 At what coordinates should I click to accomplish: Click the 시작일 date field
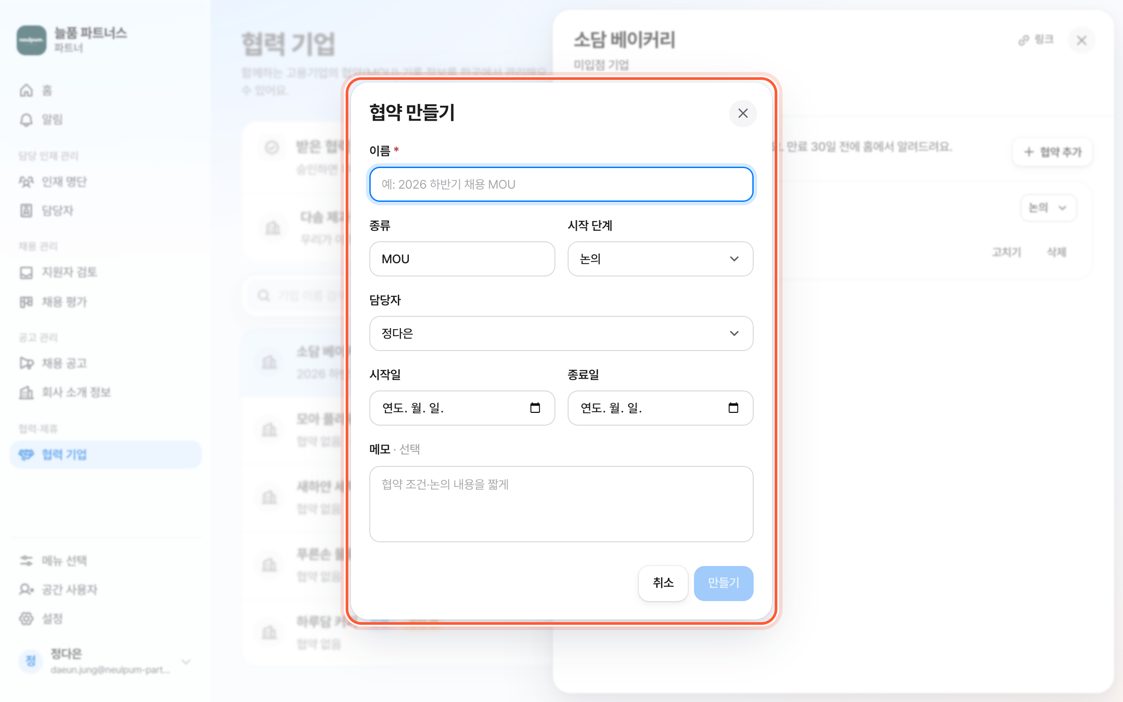coord(462,408)
